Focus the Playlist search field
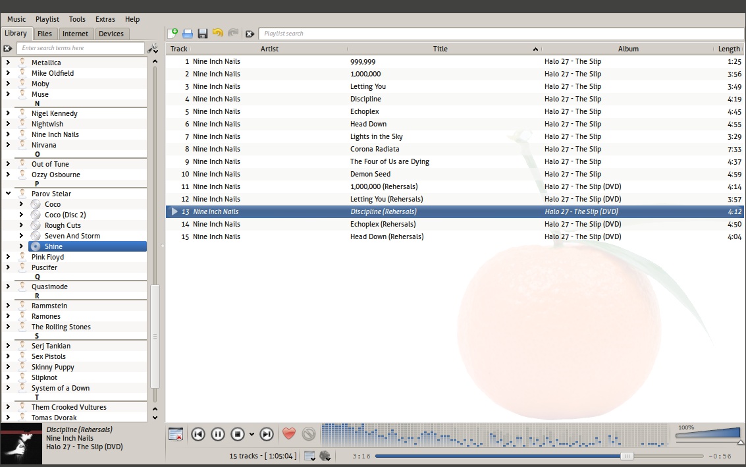 [501, 34]
